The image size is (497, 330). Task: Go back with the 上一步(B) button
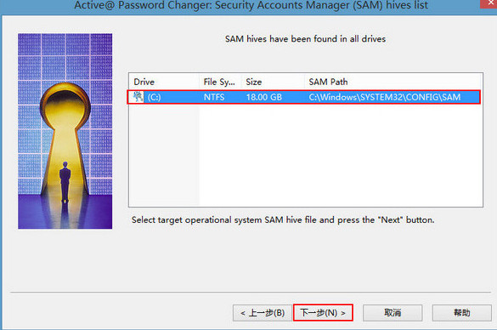pos(263,313)
